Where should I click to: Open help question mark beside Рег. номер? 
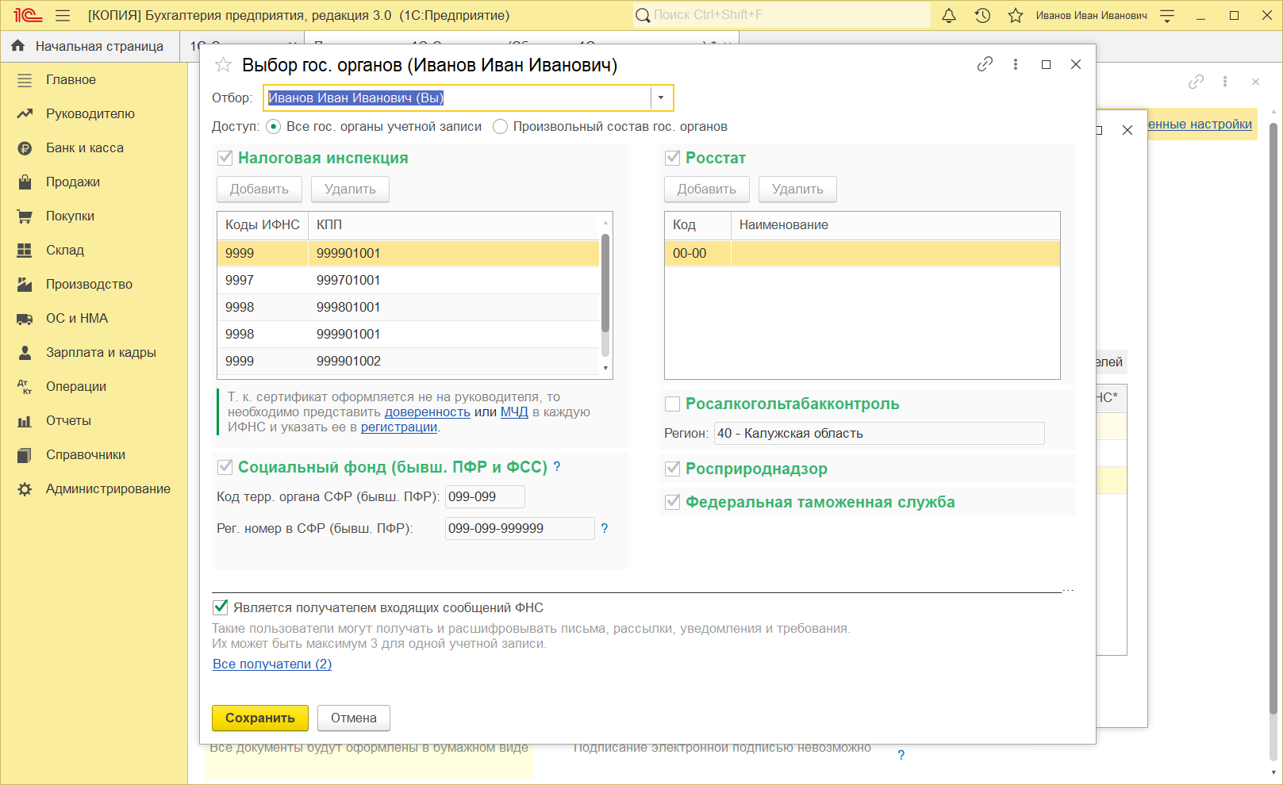(605, 529)
